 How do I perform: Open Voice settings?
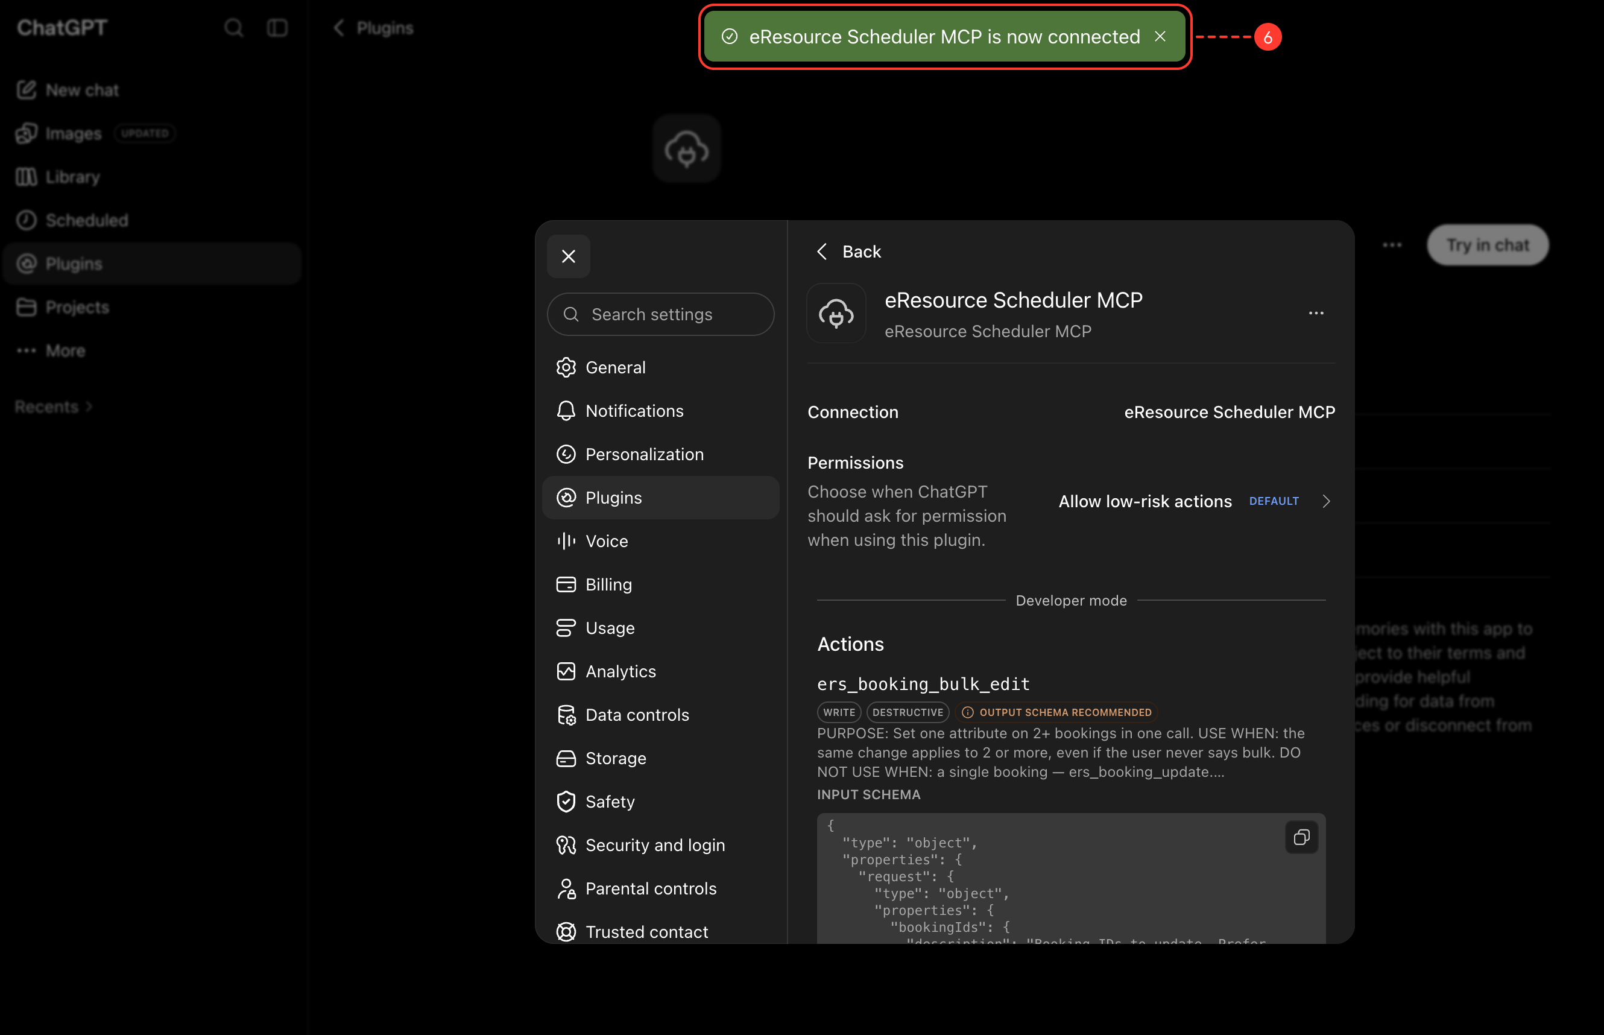point(660,541)
